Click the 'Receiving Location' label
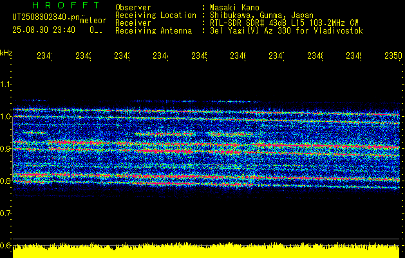405x258 pixels. (x=156, y=15)
